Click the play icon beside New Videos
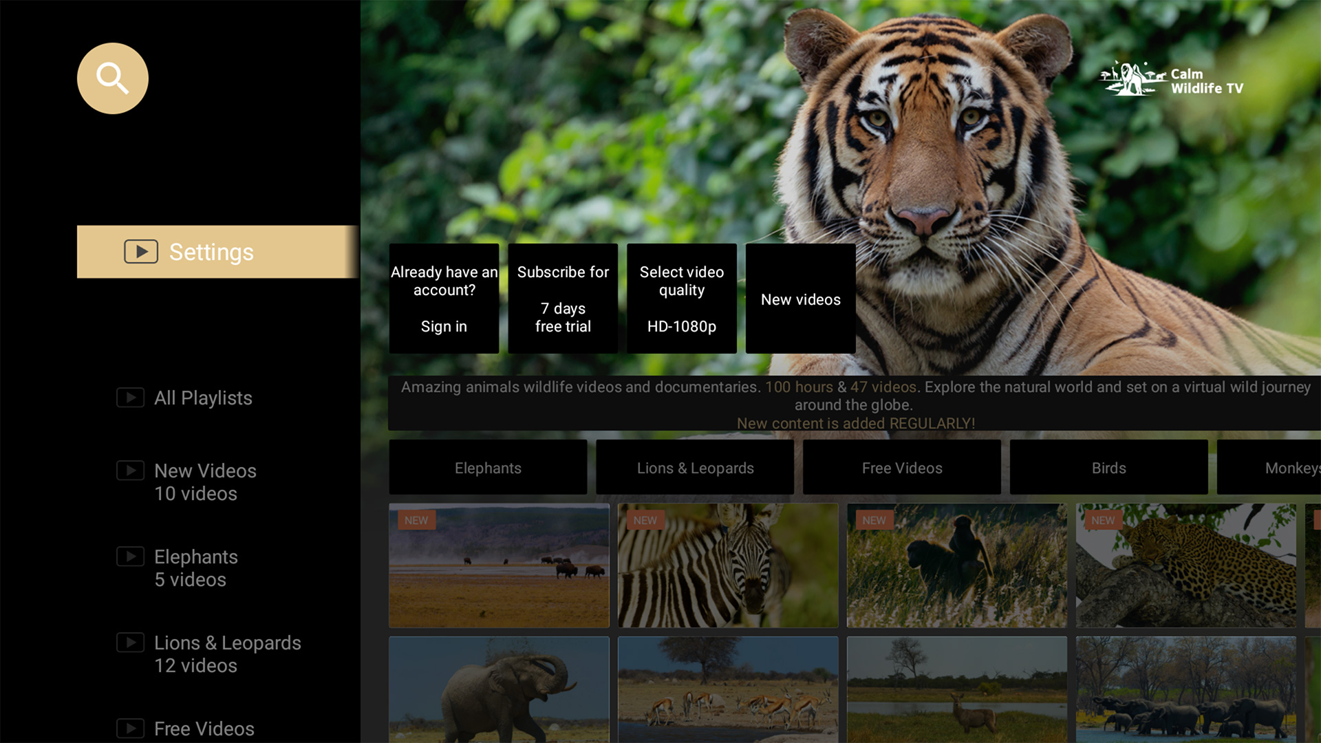The image size is (1321, 743). (x=130, y=471)
